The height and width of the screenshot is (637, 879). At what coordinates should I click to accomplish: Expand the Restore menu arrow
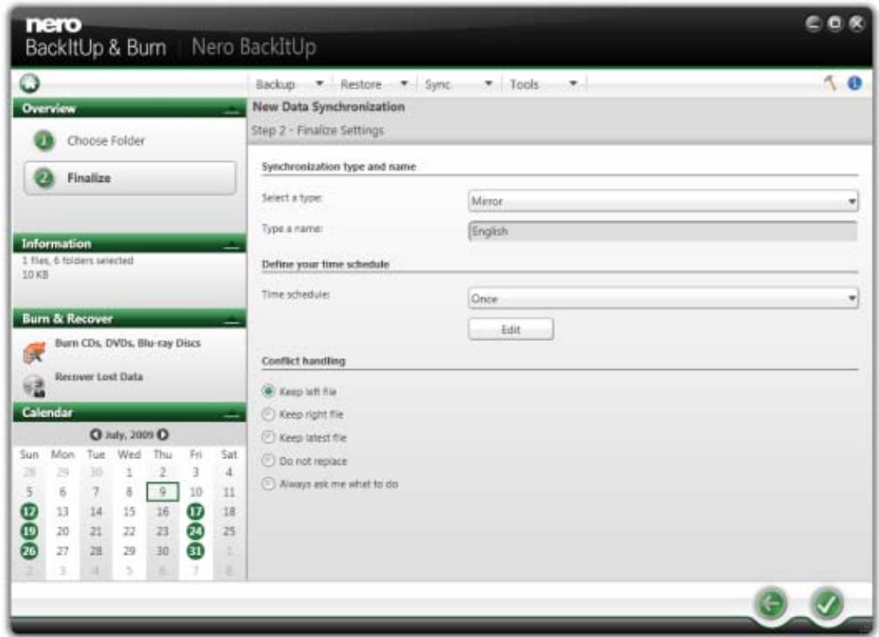404,84
